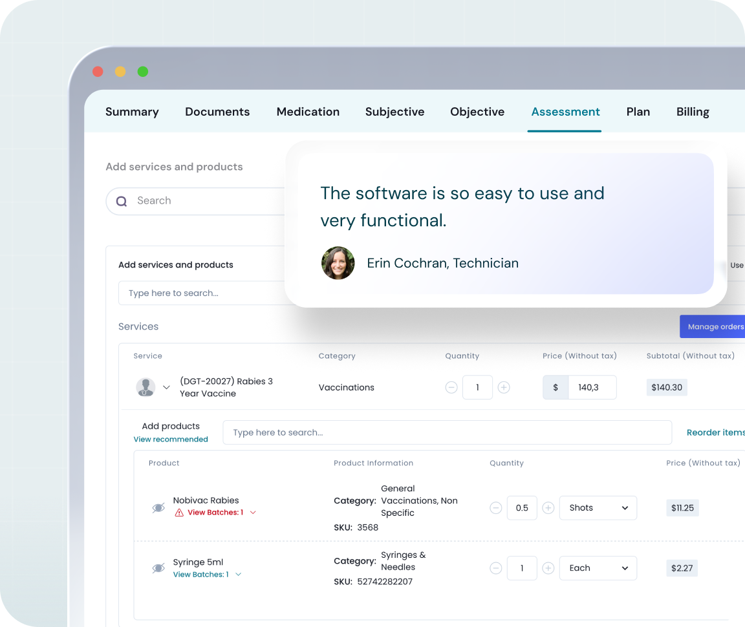Open the Objective tab
Image resolution: width=745 pixels, height=627 pixels.
tap(477, 112)
